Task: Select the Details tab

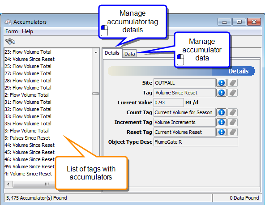Action: coord(112,53)
